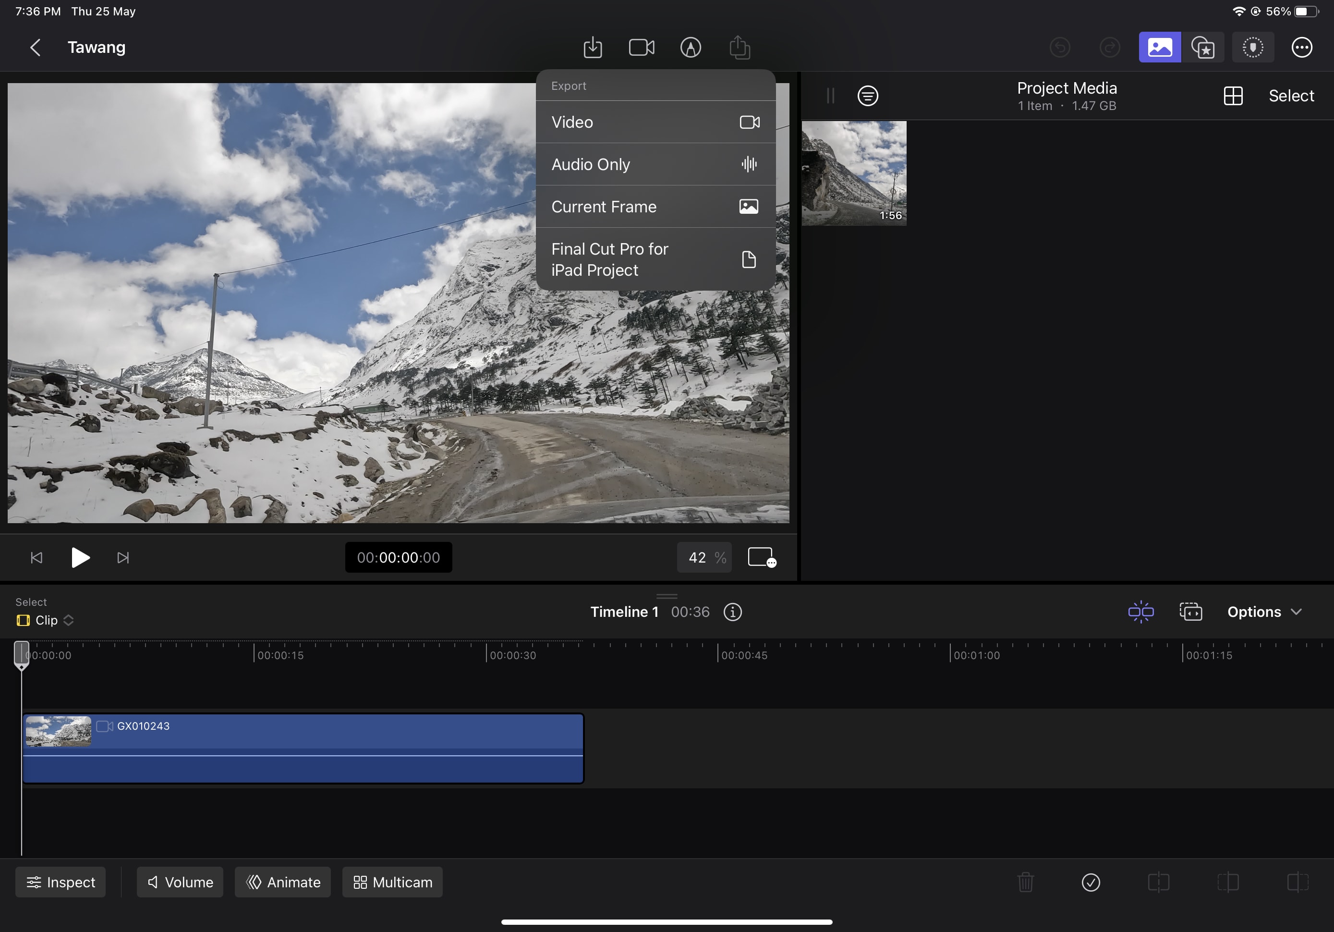Open the Options dropdown above the timeline

point(1265,612)
